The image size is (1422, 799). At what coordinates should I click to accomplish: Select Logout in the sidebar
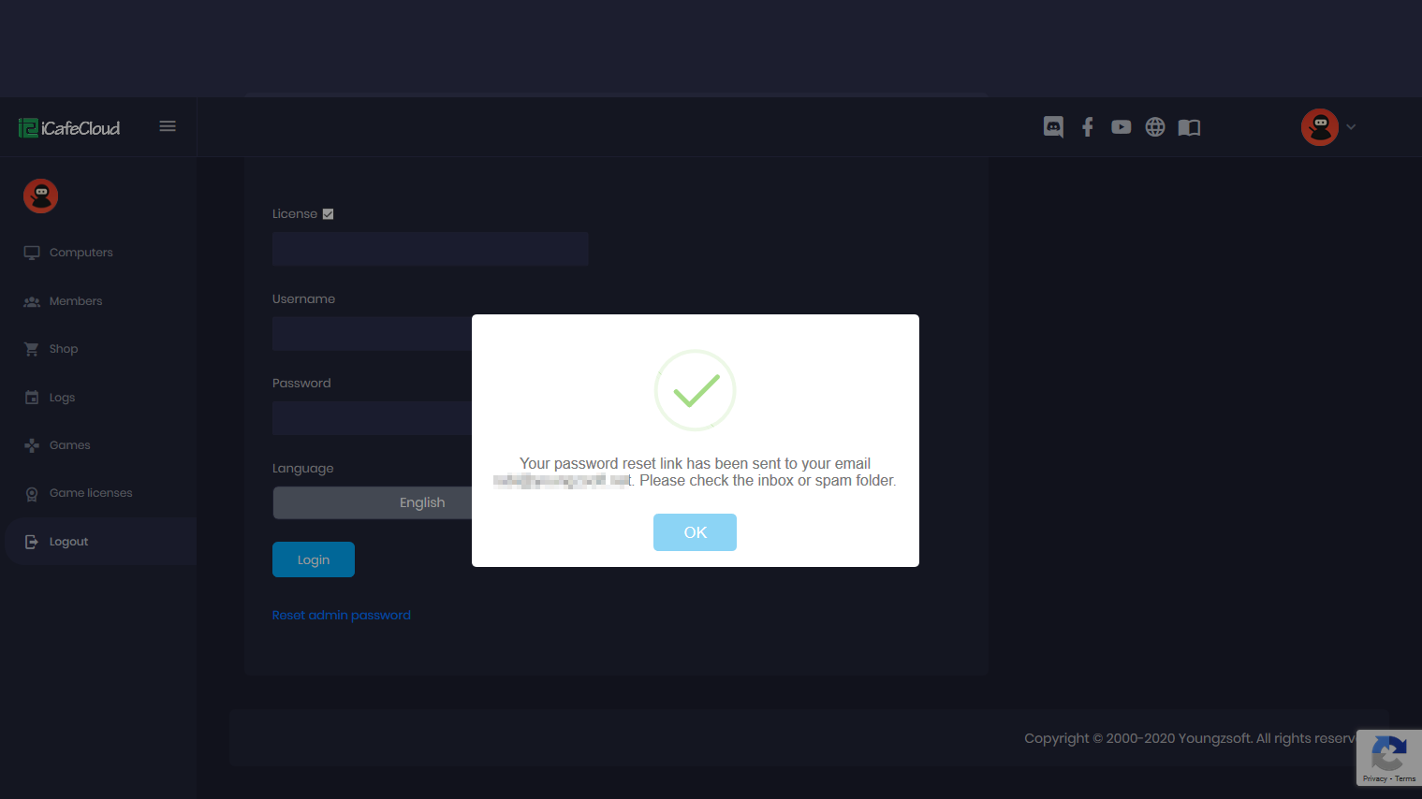[x=100, y=542]
